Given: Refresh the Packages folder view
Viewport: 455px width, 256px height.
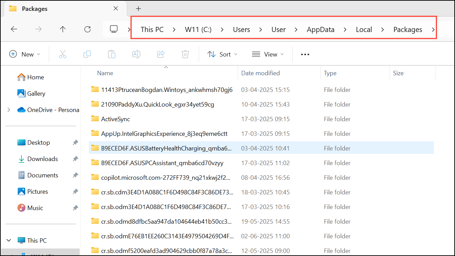Looking at the screenshot, I should click(x=88, y=29).
